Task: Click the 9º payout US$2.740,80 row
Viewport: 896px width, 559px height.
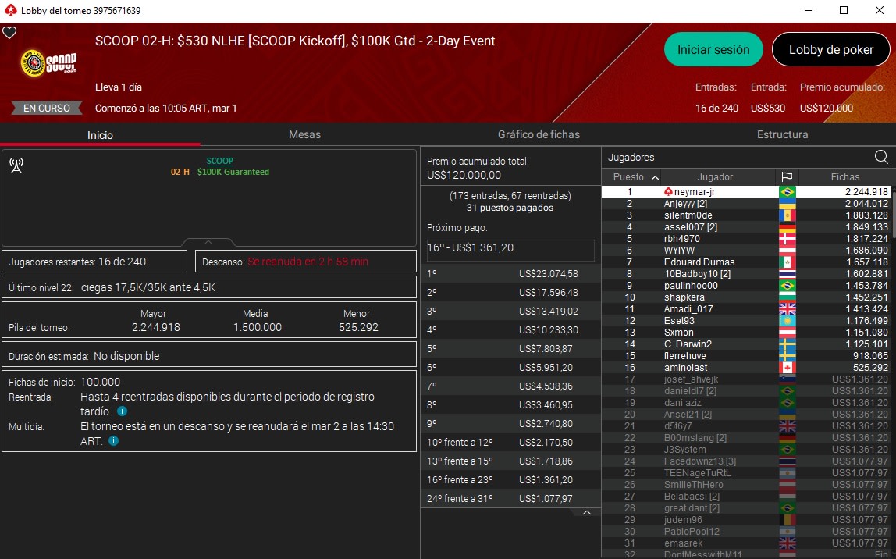Action: point(510,423)
